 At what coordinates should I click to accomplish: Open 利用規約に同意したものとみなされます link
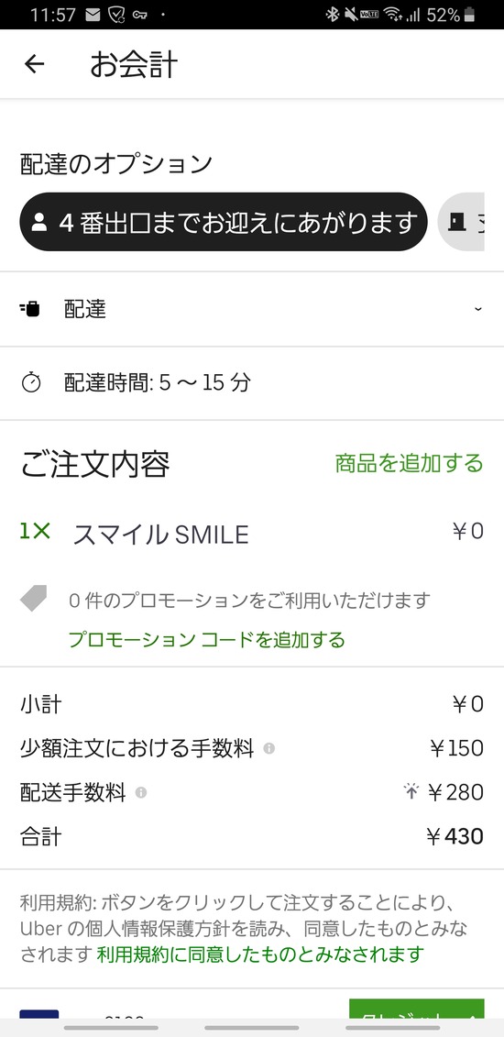tap(260, 954)
